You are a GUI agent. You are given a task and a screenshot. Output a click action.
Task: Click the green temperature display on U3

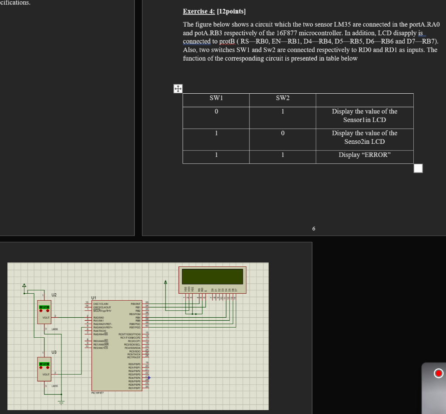44,364
